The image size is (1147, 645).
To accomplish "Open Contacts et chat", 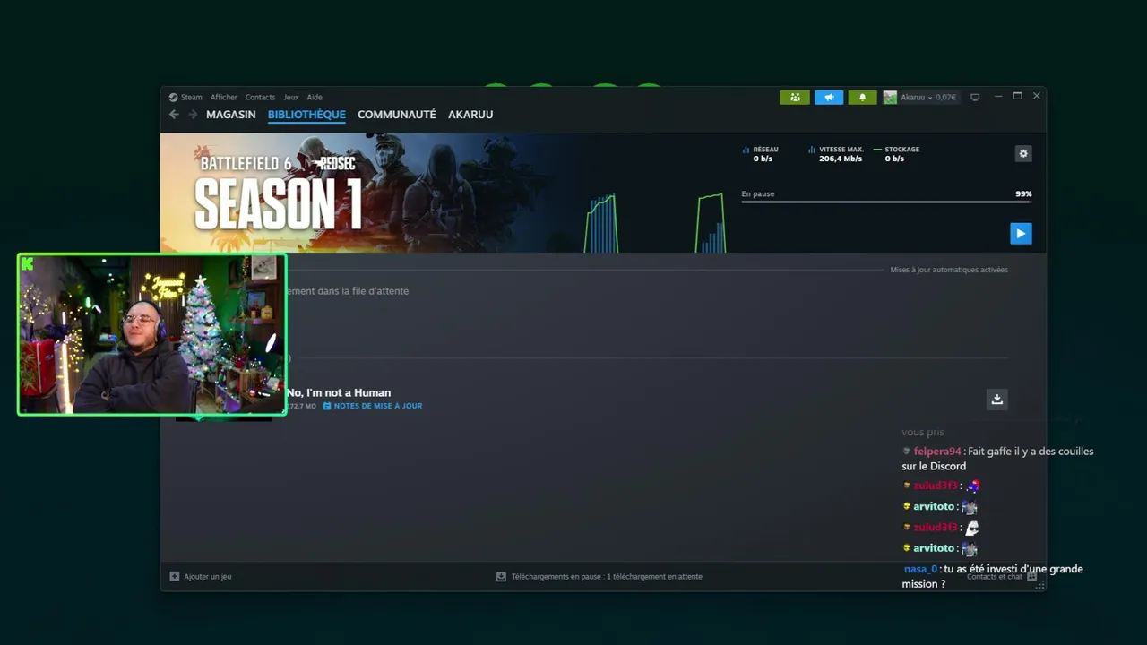I will 995,576.
